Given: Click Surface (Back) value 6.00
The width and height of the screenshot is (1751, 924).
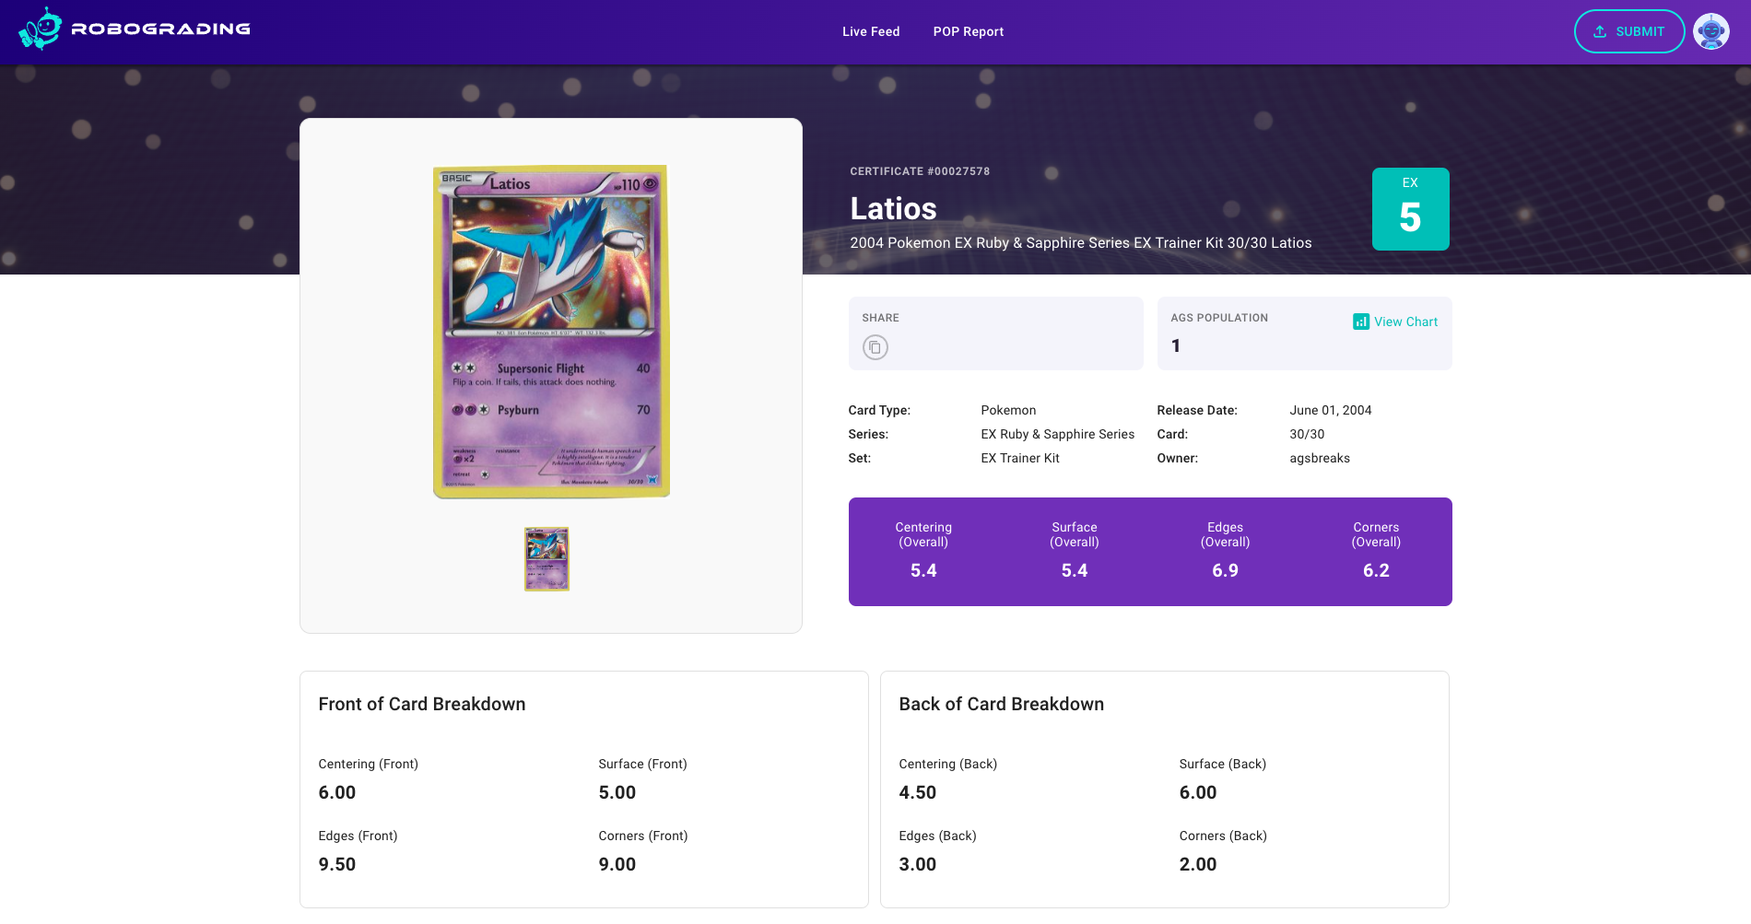Looking at the screenshot, I should [1198, 792].
